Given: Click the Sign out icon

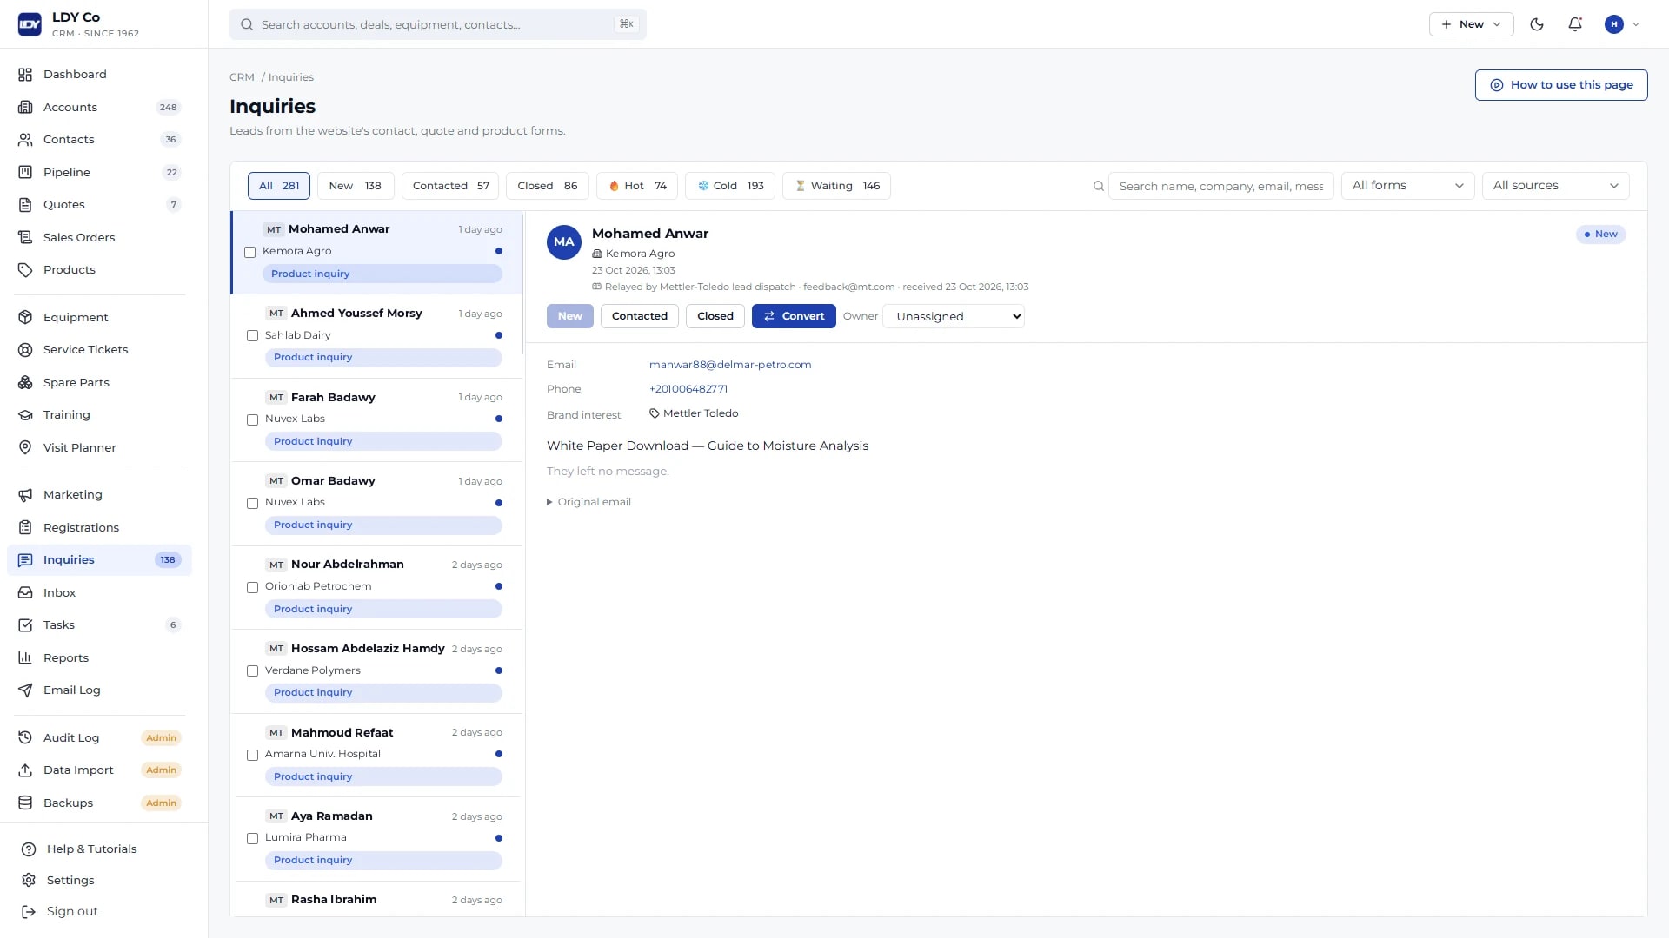Looking at the screenshot, I should pos(29,911).
